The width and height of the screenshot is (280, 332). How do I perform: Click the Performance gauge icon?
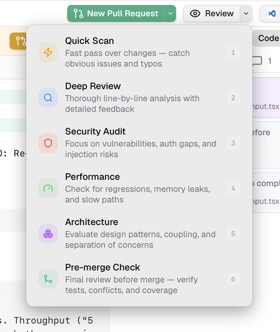[x=48, y=188]
